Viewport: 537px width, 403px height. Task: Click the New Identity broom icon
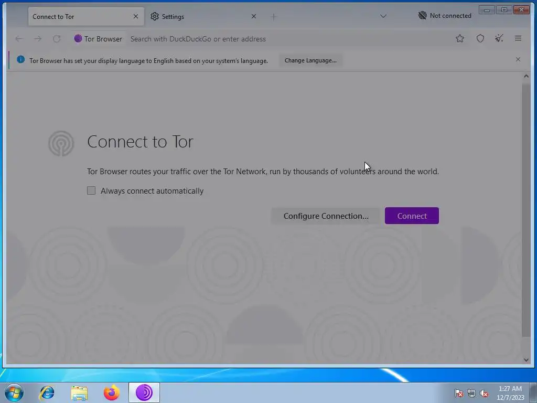(499, 38)
